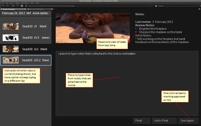The width and height of the screenshot is (201, 126).
Task: Select the Seq610 s22.2 Dave thumbnail
Action: [11, 60]
